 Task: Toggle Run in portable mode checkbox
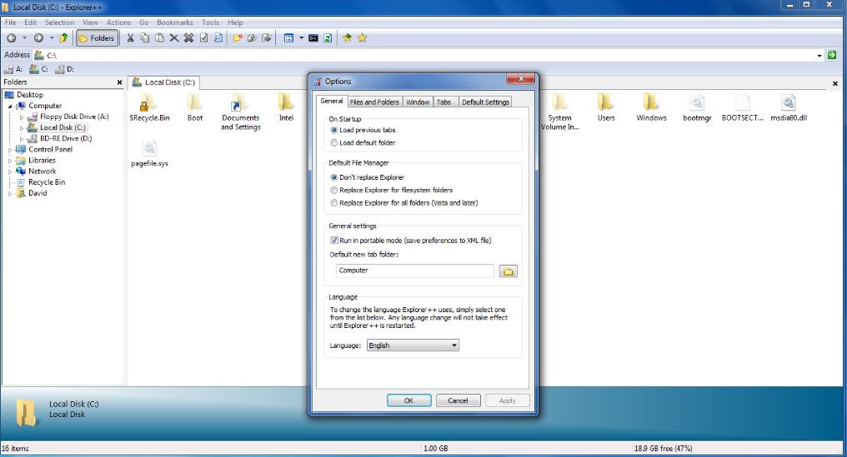click(333, 240)
